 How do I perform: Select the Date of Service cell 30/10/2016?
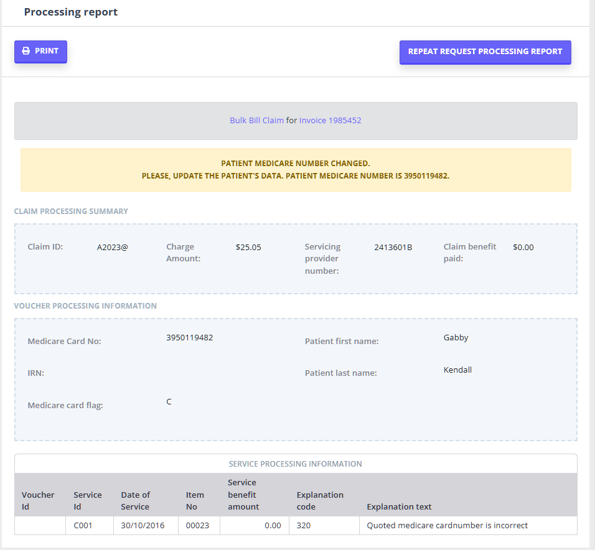click(x=143, y=526)
